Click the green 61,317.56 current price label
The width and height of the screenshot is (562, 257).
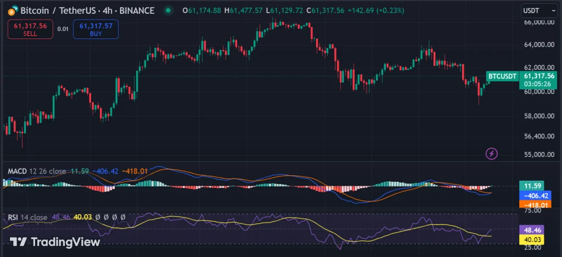point(538,76)
